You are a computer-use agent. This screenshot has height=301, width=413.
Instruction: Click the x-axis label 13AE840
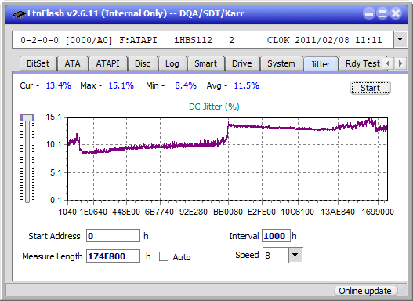(x=338, y=212)
